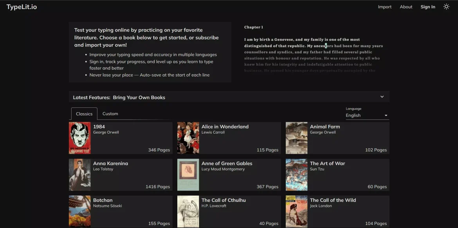Open the Anna Karenina cover thumbnail
458x228 pixels.
80,175
